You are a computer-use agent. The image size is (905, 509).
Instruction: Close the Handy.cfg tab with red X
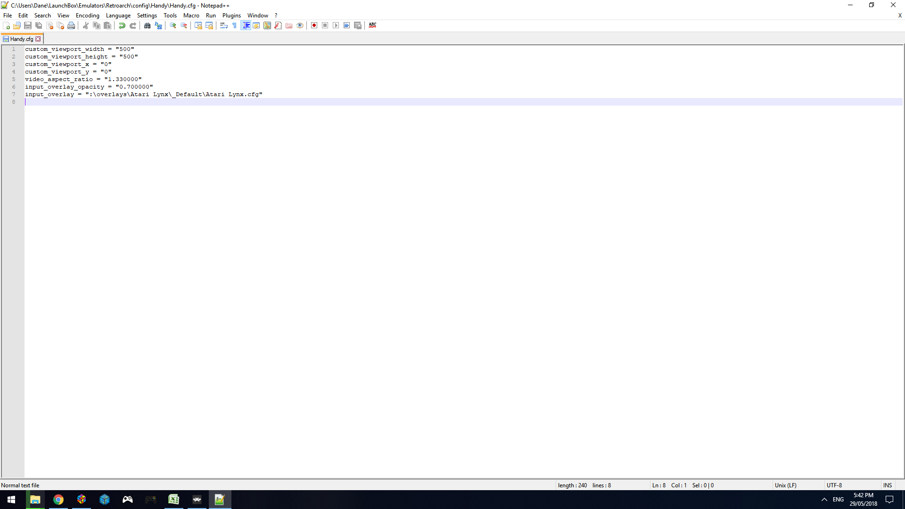(38, 39)
